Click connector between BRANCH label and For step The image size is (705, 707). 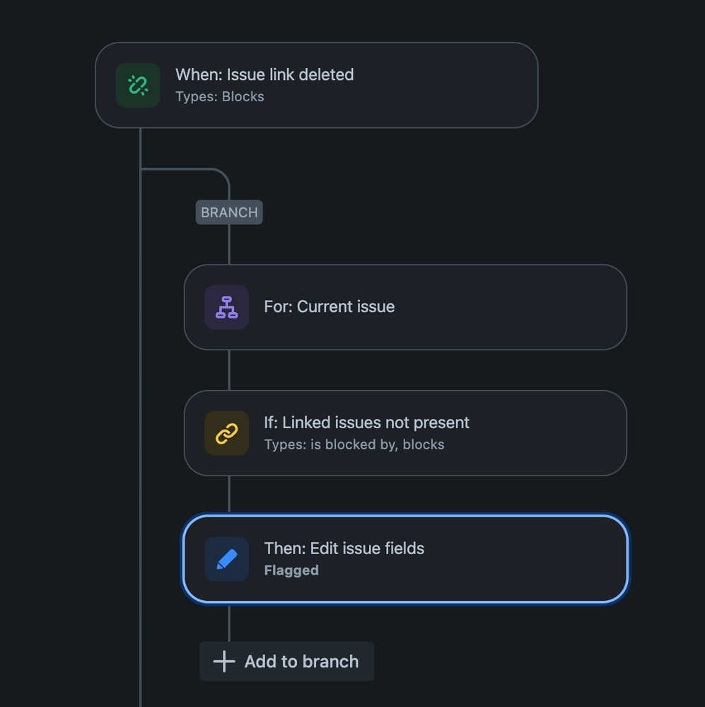tap(229, 245)
